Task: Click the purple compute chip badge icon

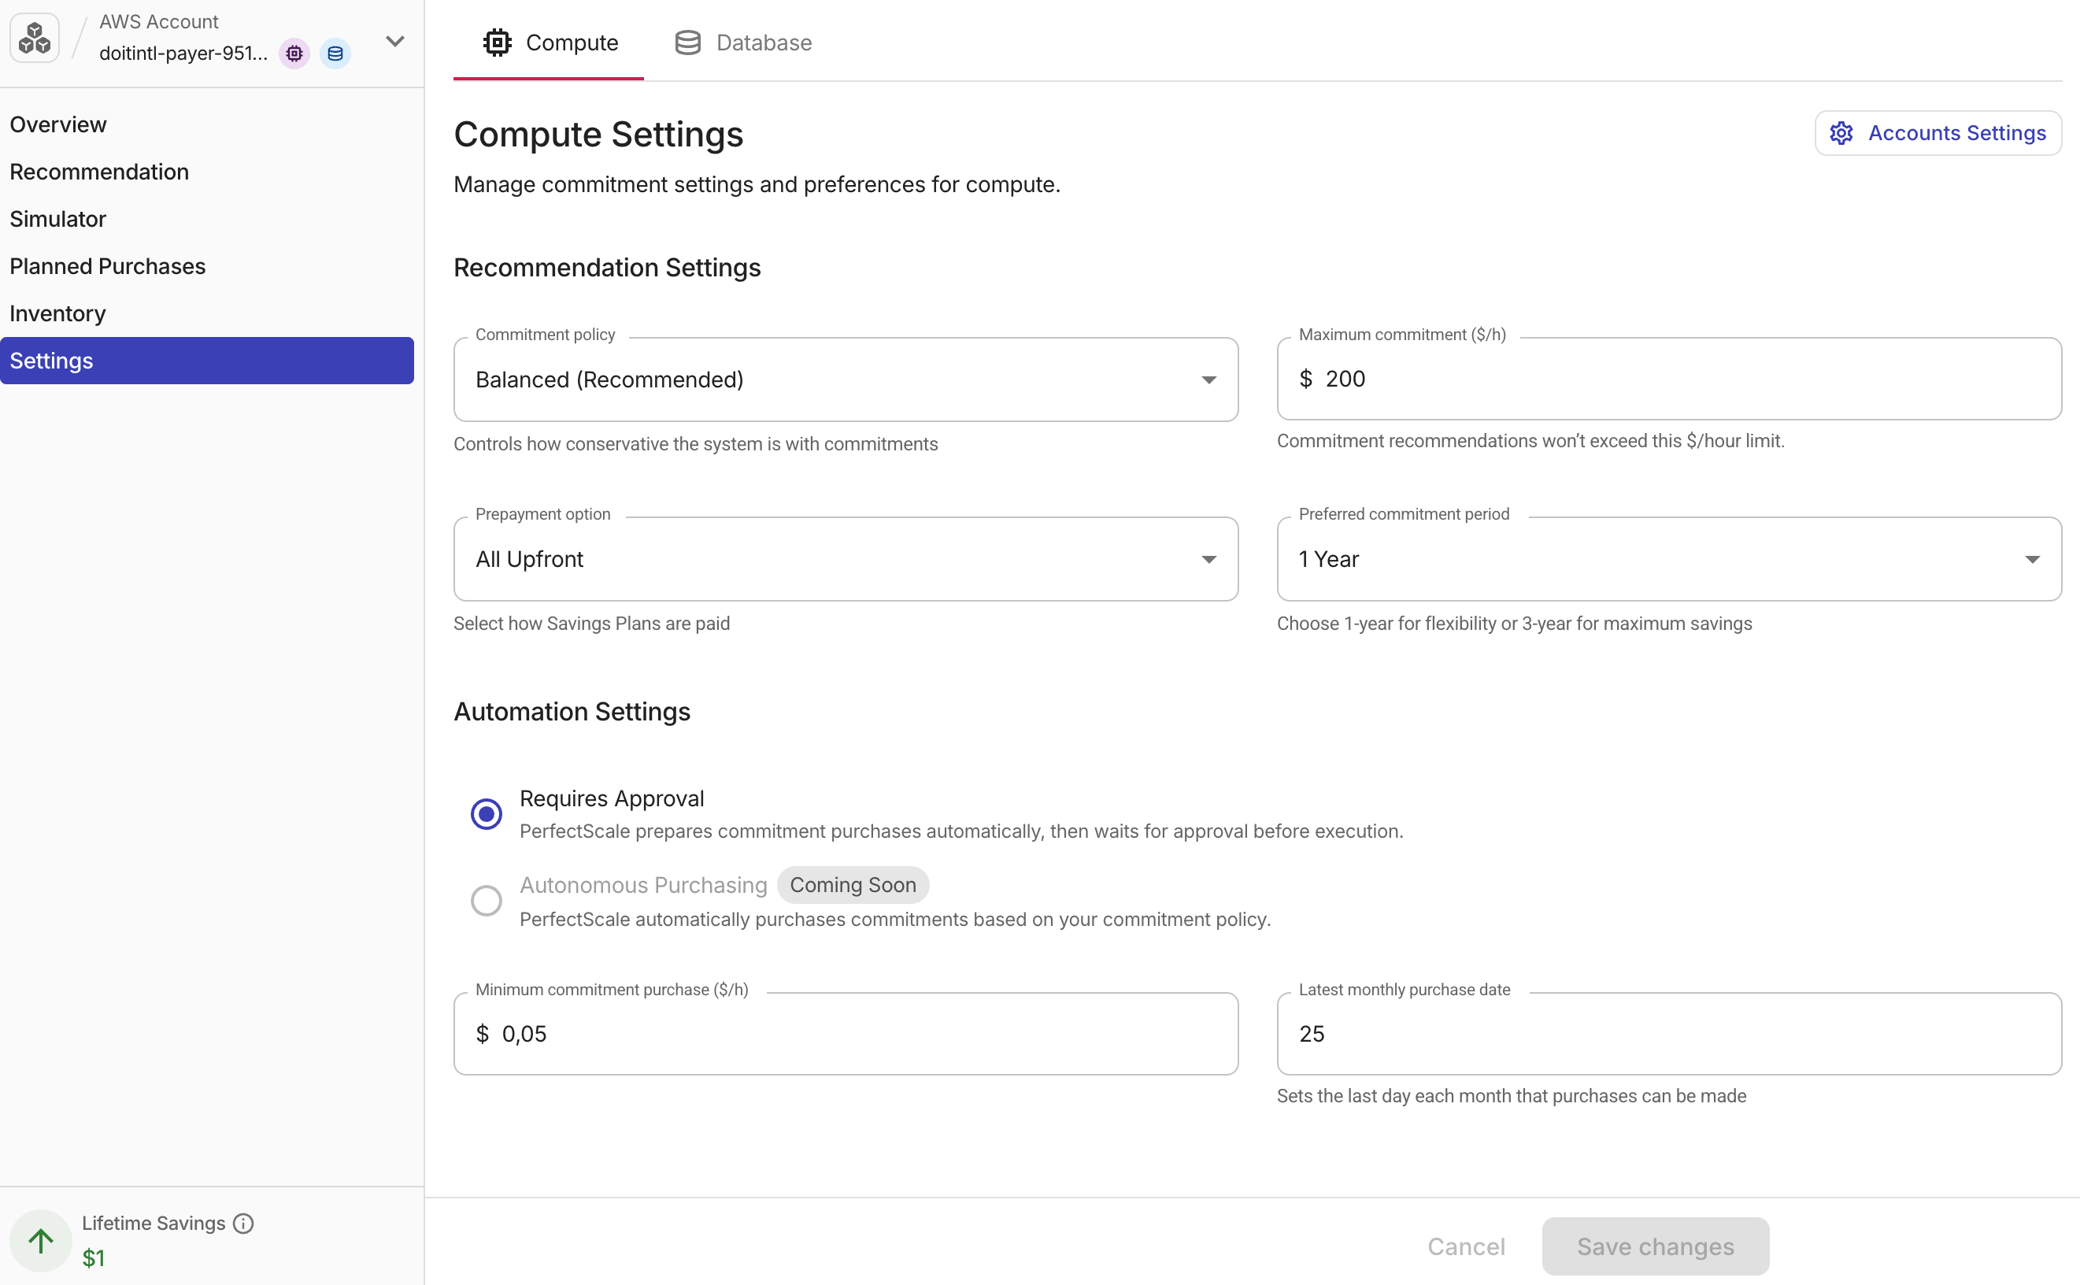Action: (294, 54)
